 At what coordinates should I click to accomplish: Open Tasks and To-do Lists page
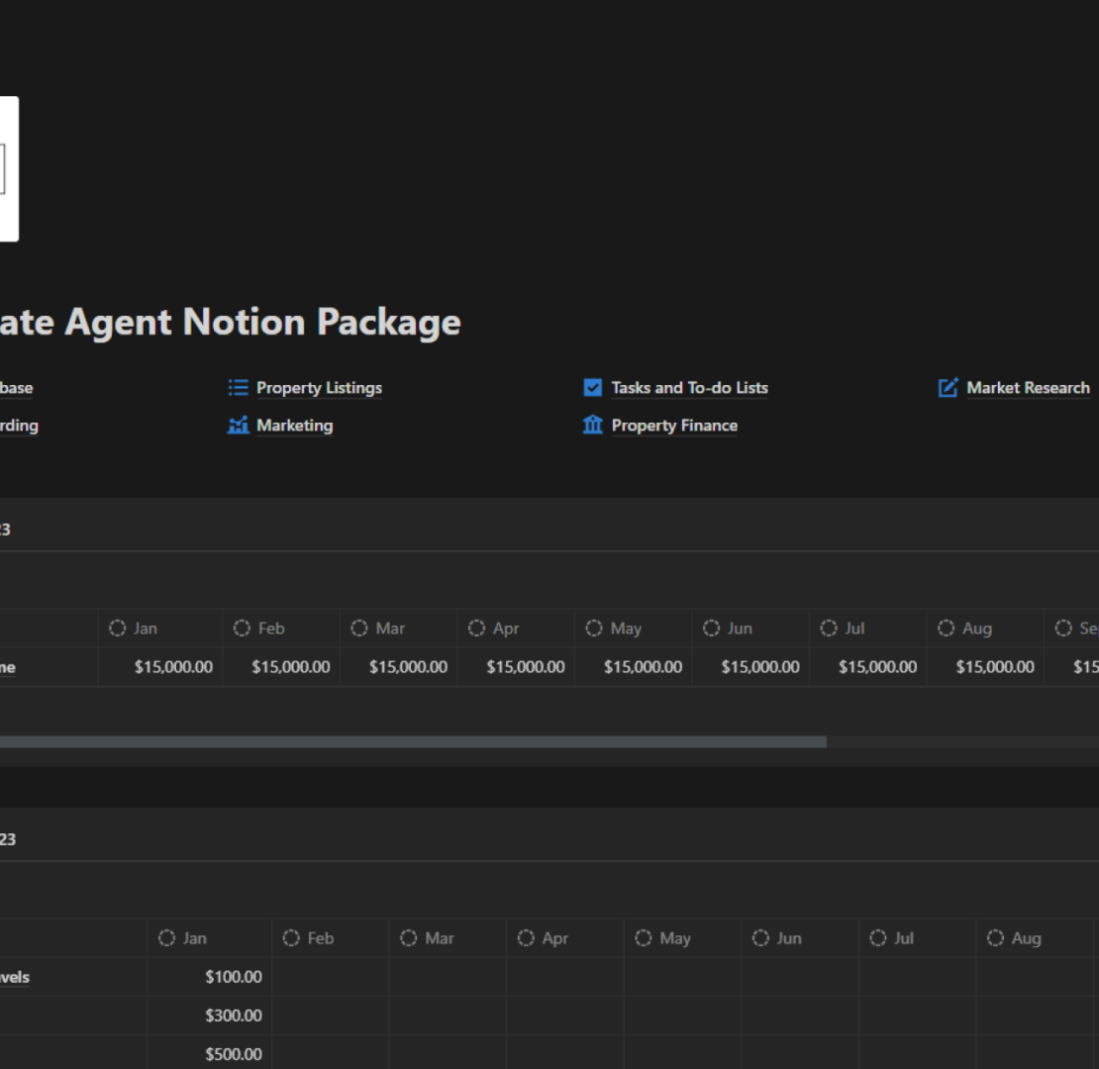[x=690, y=387]
